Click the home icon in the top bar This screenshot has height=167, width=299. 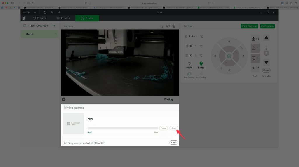(x=24, y=18)
